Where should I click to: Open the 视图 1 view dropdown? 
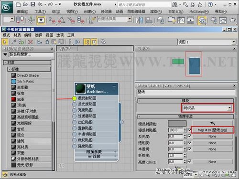(x=206, y=42)
